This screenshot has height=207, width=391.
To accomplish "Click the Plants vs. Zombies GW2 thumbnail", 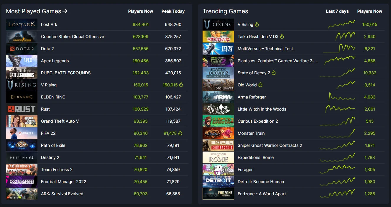I will (218, 61).
